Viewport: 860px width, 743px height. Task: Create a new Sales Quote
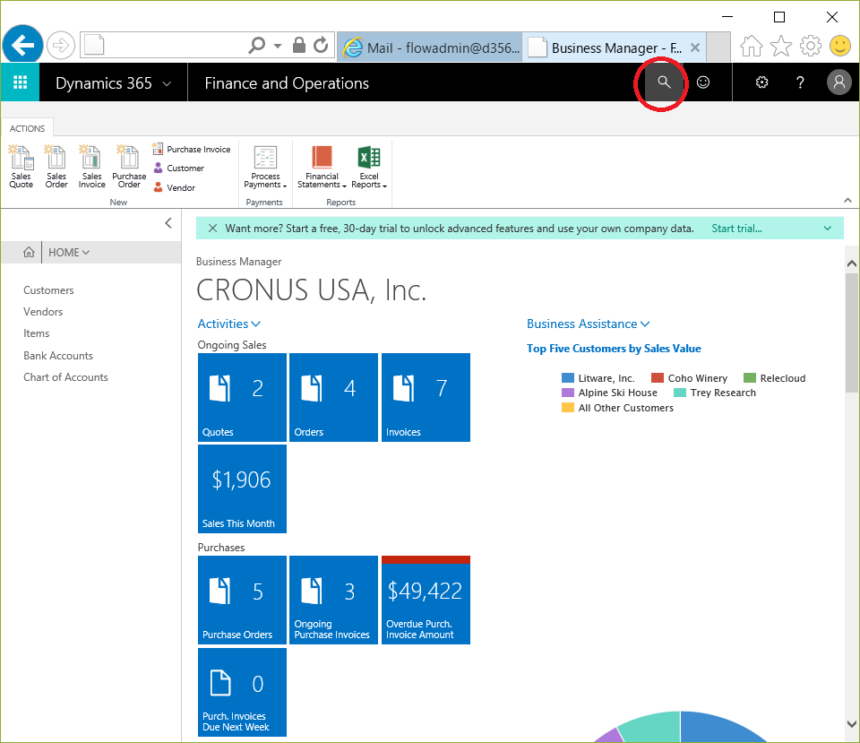coord(21,167)
